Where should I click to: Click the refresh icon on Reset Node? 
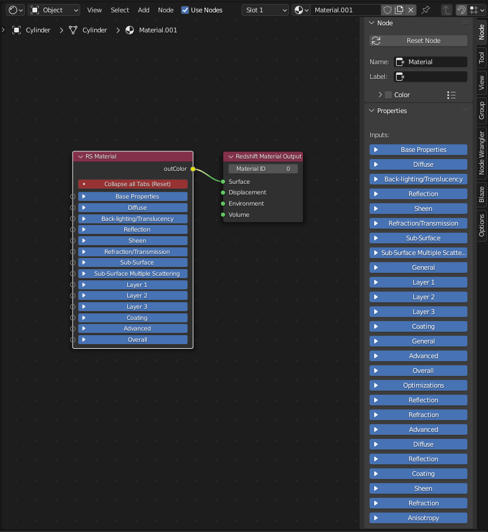(376, 41)
